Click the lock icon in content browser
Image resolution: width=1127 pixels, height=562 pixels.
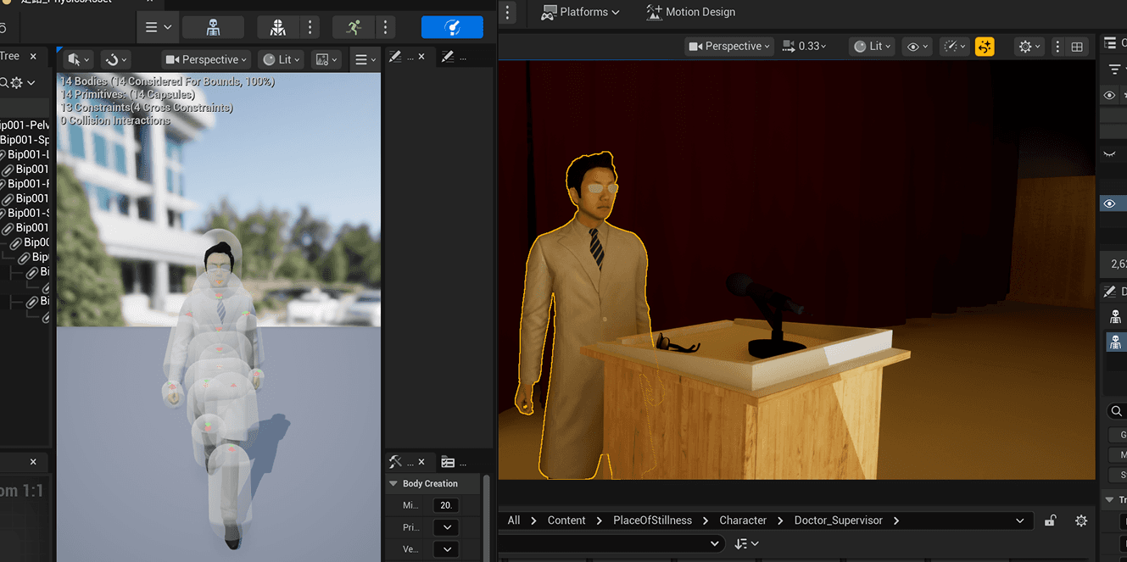[x=1050, y=520]
